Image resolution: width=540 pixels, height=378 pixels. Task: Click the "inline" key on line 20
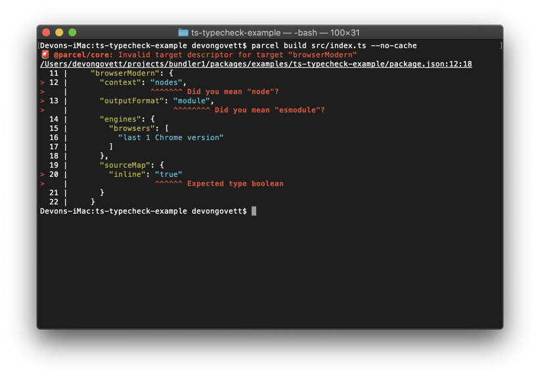127,174
